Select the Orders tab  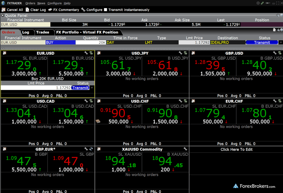[9, 32]
